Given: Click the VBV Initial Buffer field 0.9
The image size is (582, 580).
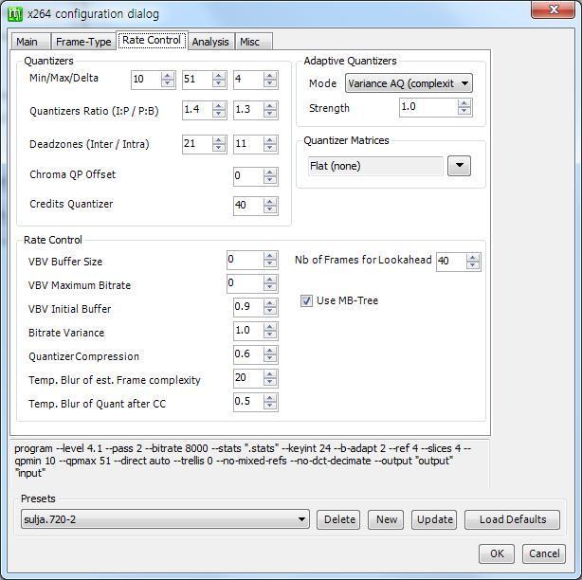Looking at the screenshot, I should [248, 307].
